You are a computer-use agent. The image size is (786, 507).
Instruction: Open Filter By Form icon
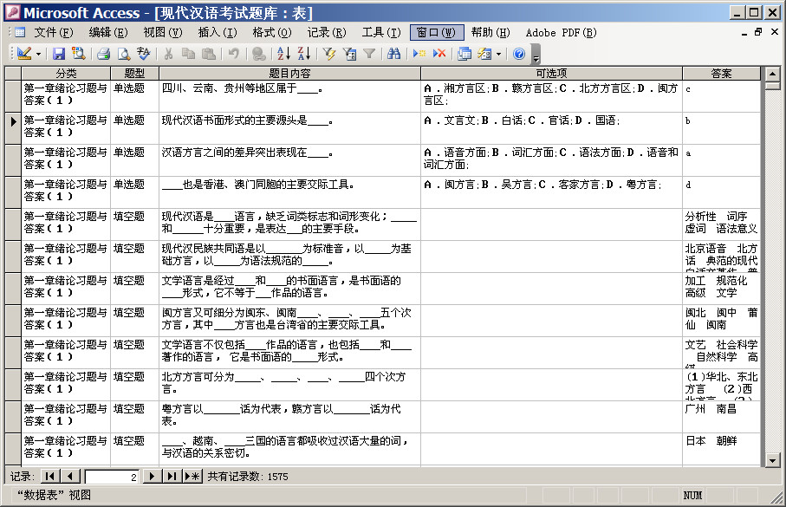(x=349, y=53)
